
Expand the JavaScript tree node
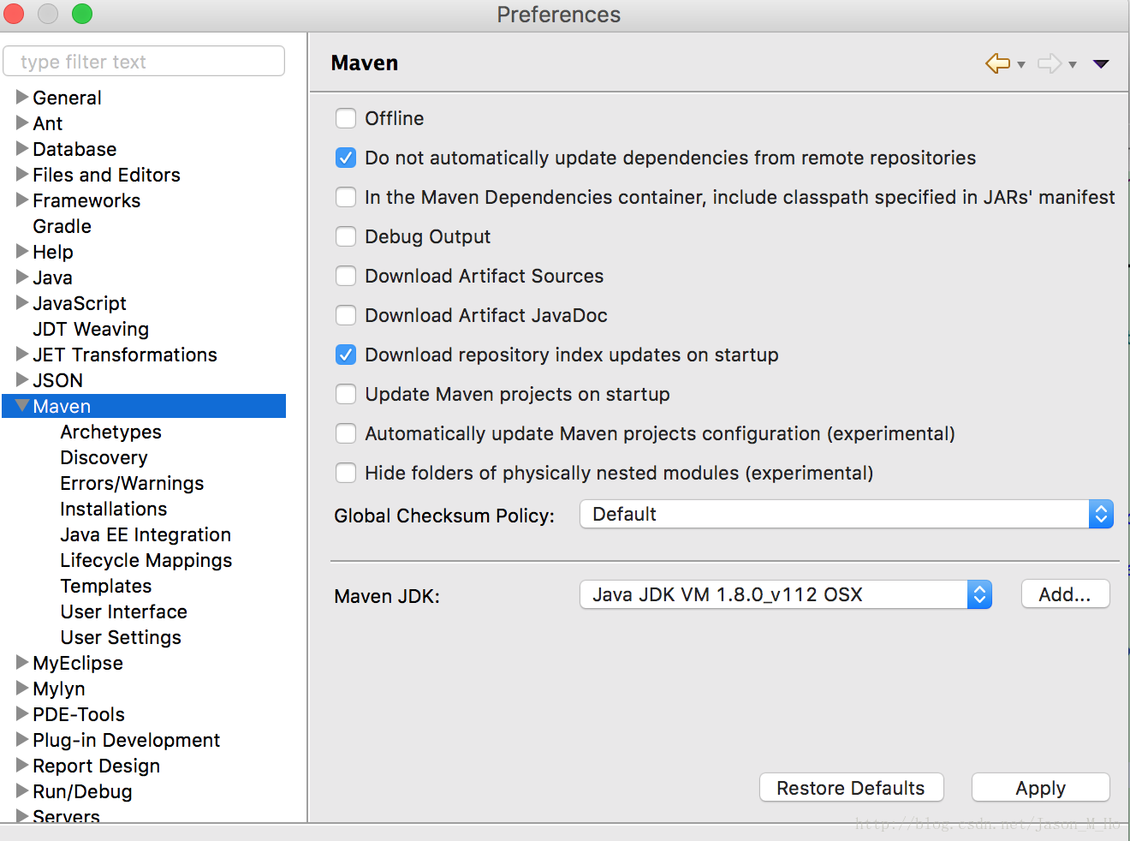coord(22,302)
